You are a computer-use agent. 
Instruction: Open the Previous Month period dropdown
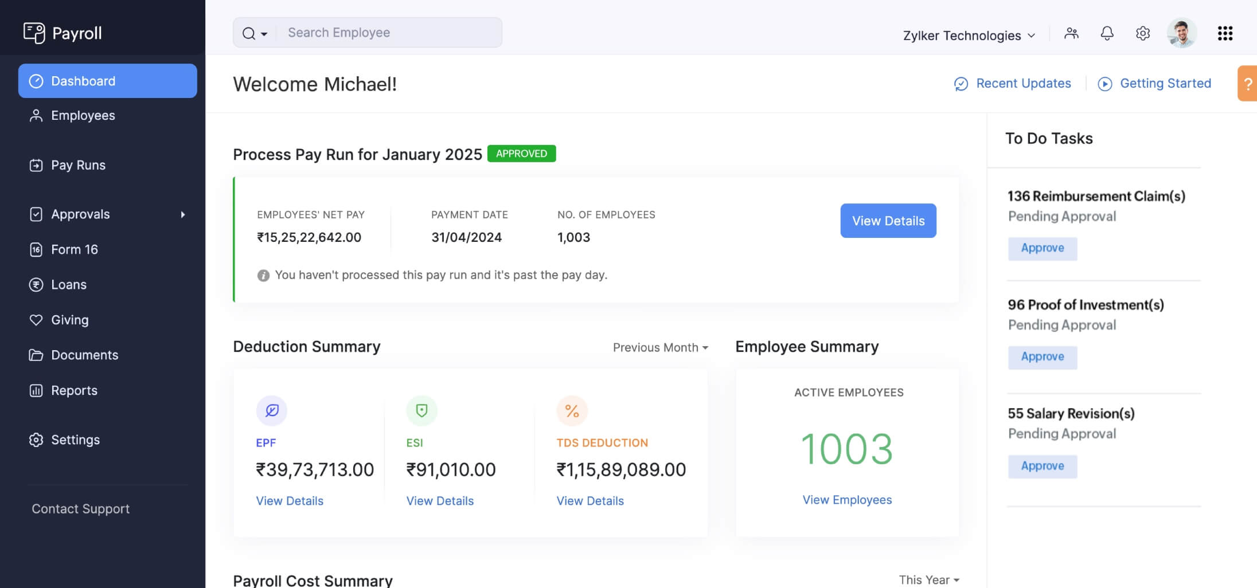660,347
